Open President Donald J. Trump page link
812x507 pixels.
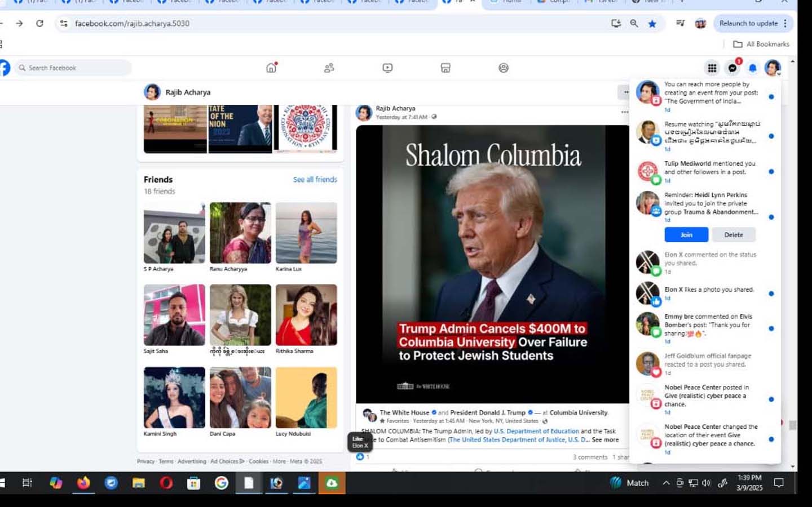tap(488, 412)
